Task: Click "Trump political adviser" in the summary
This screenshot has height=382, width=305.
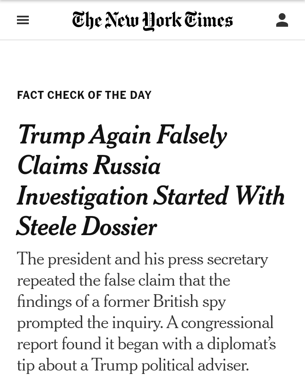Action: click(169, 365)
